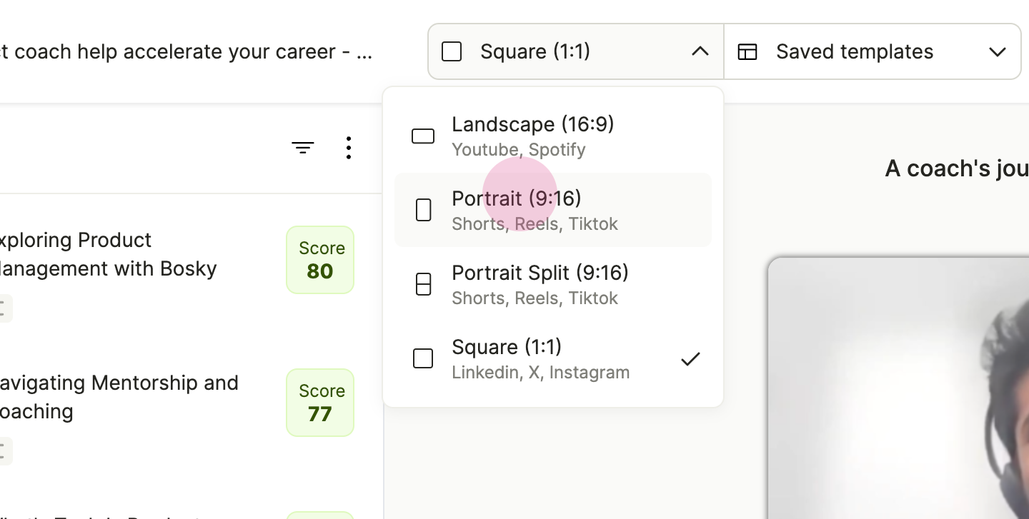Click the chevron-up arrow on aspect dropdown
Screen dimensions: 1029x519
click(700, 51)
